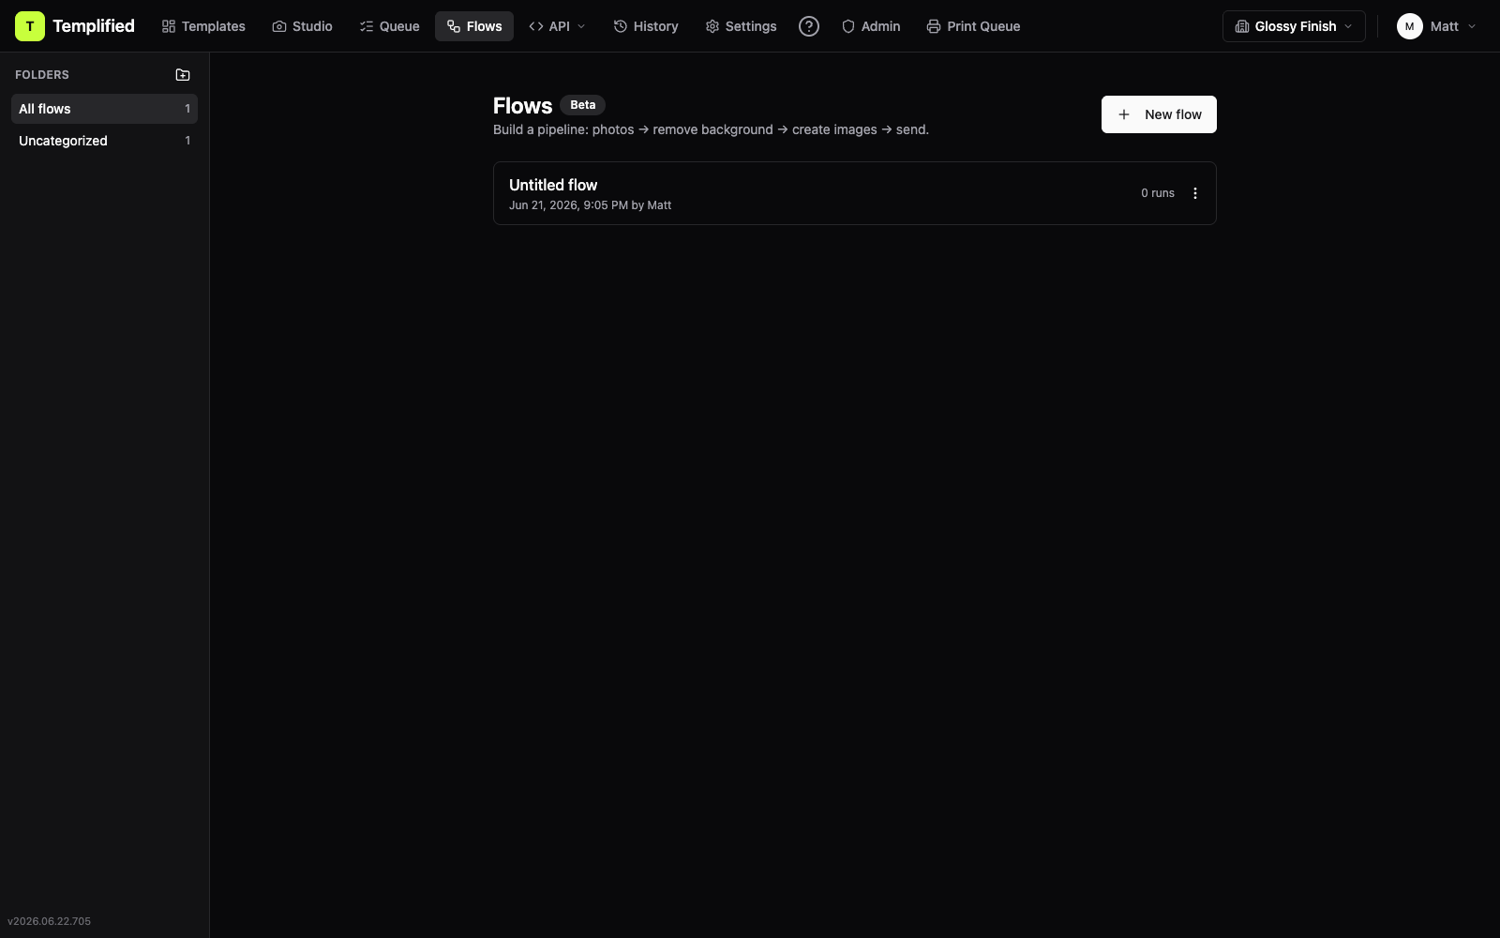Image resolution: width=1500 pixels, height=938 pixels.
Task: Click the New flow button
Action: (x=1159, y=114)
